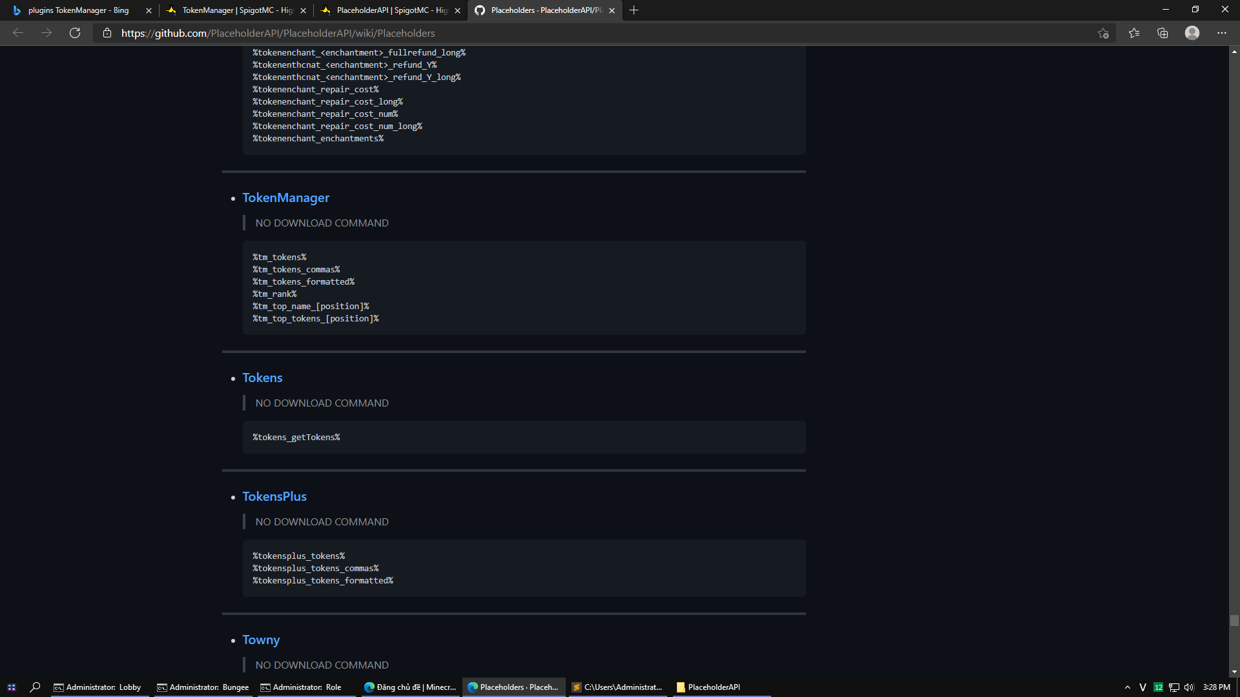The image size is (1240, 697).
Task: Switch to plugins TokenManager Bing tab
Action: pos(77,10)
